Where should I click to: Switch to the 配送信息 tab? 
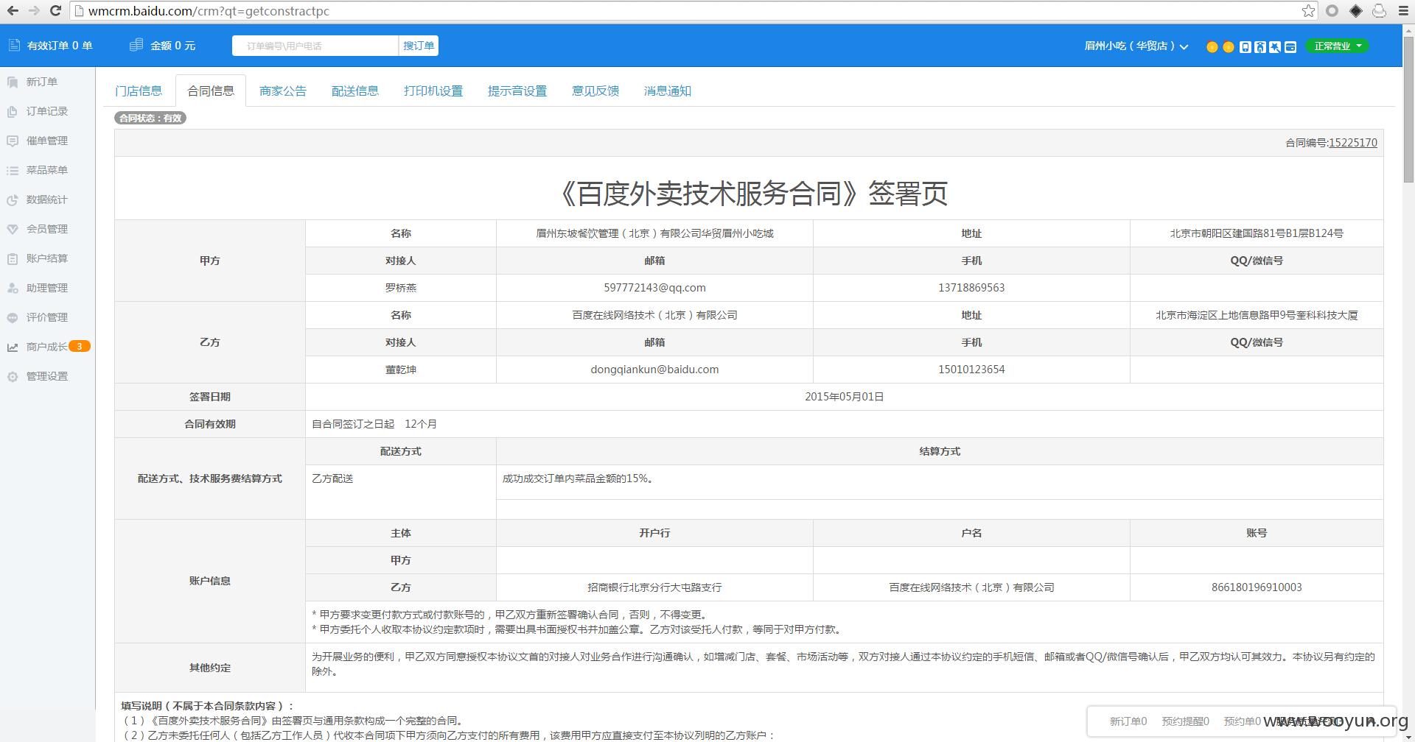(x=355, y=91)
